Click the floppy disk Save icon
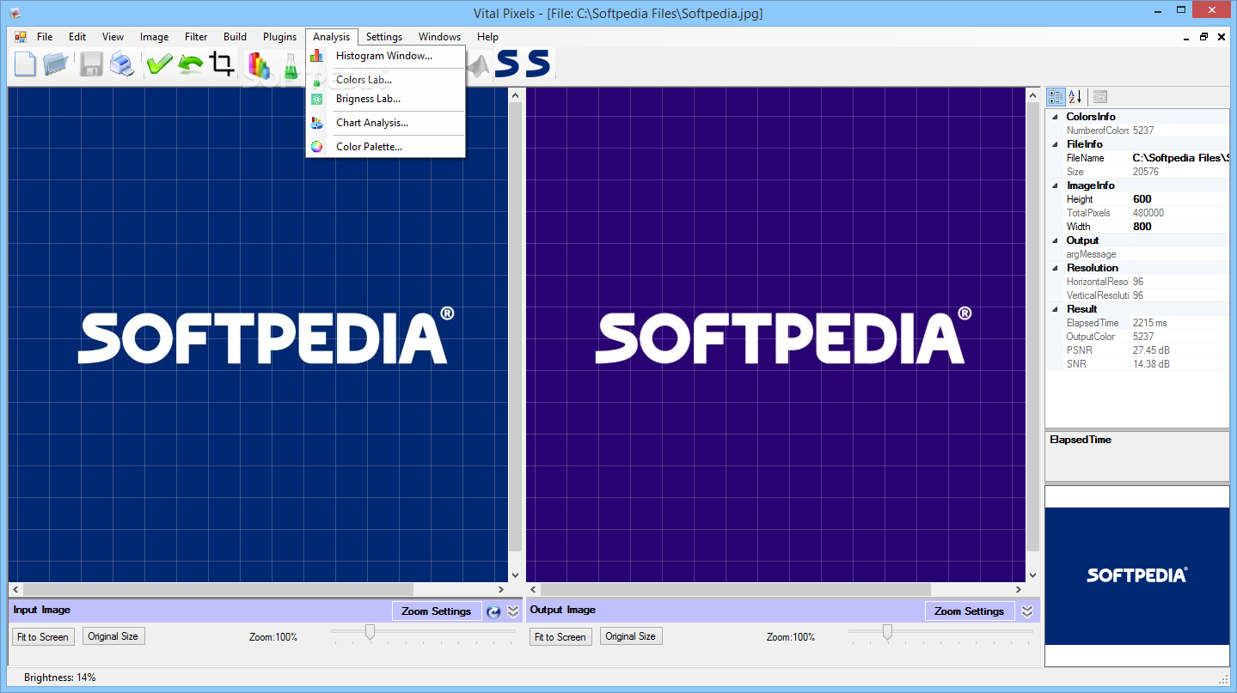 91,64
